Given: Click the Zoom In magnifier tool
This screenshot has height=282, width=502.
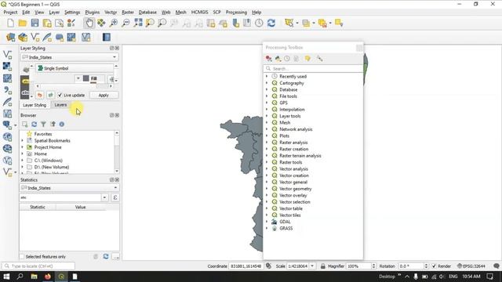Looking at the screenshot, I should (x=114, y=23).
